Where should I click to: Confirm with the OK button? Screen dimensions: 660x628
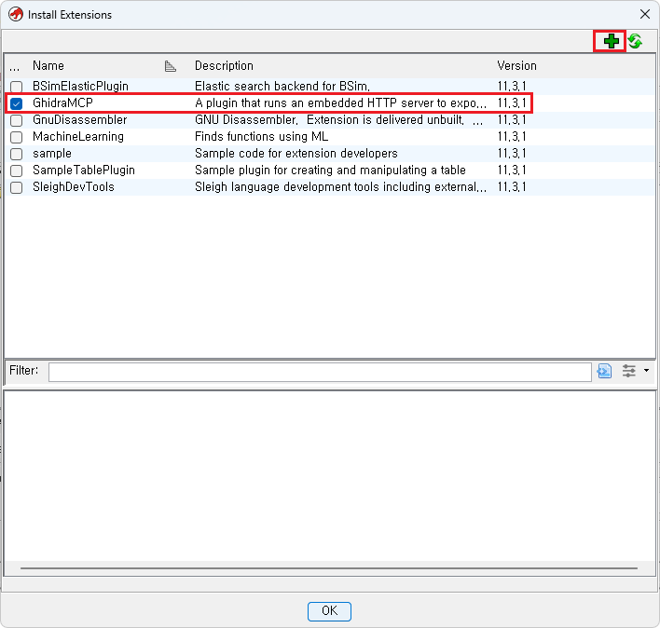tap(329, 610)
